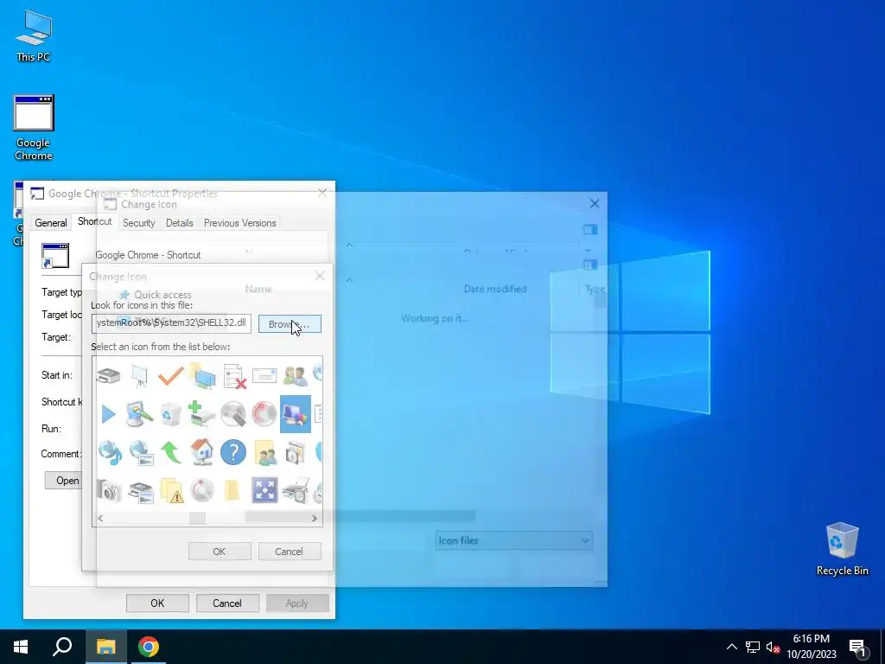Open the notification center icon
This screenshot has width=885, height=664.
coord(857,648)
